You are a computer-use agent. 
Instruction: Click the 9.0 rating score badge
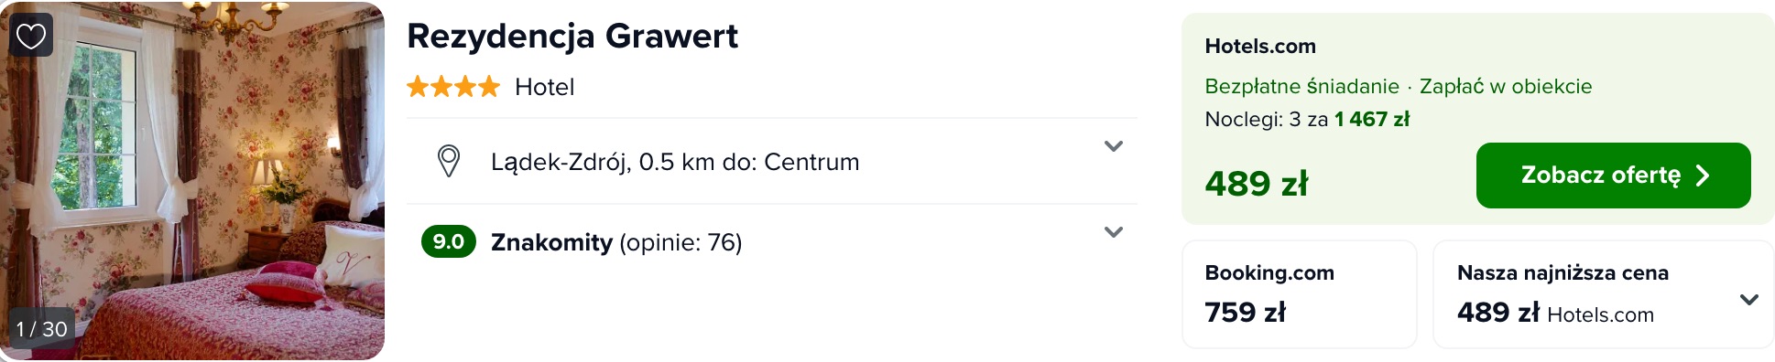(449, 241)
